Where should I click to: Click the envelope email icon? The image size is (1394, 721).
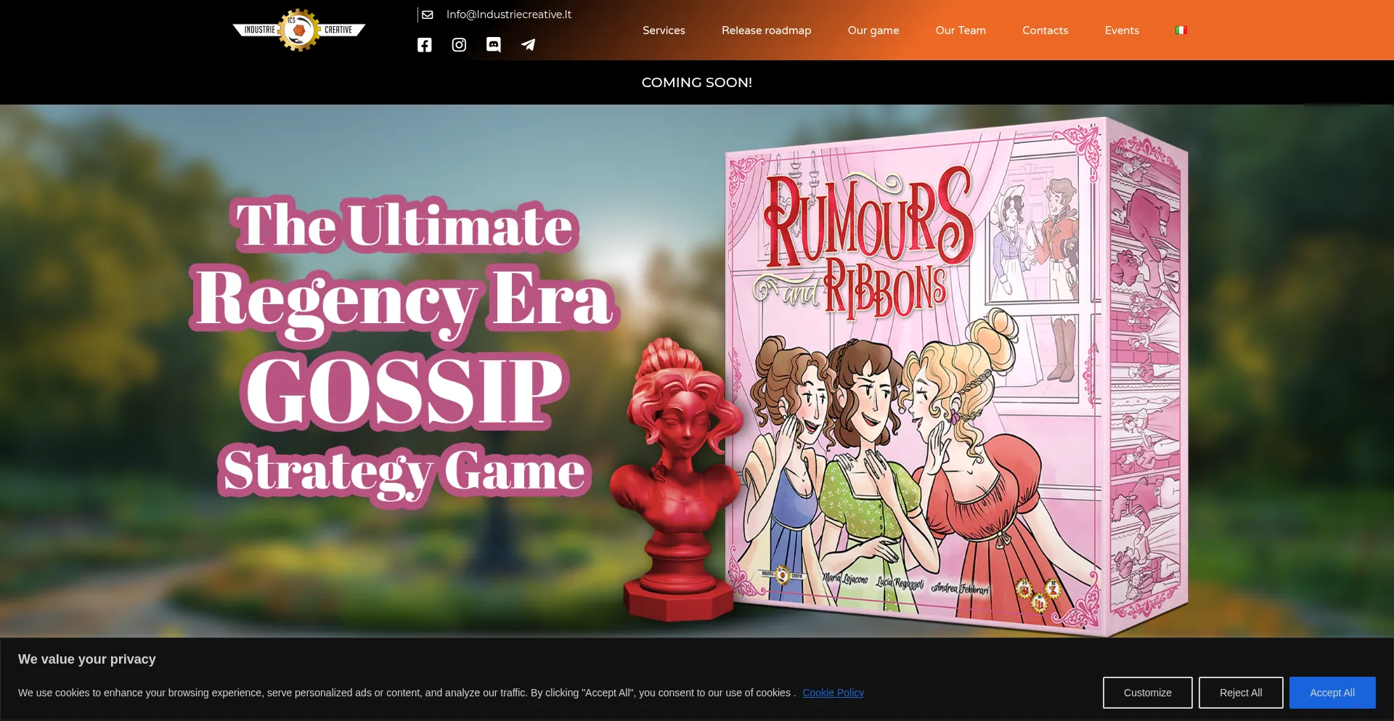(428, 15)
